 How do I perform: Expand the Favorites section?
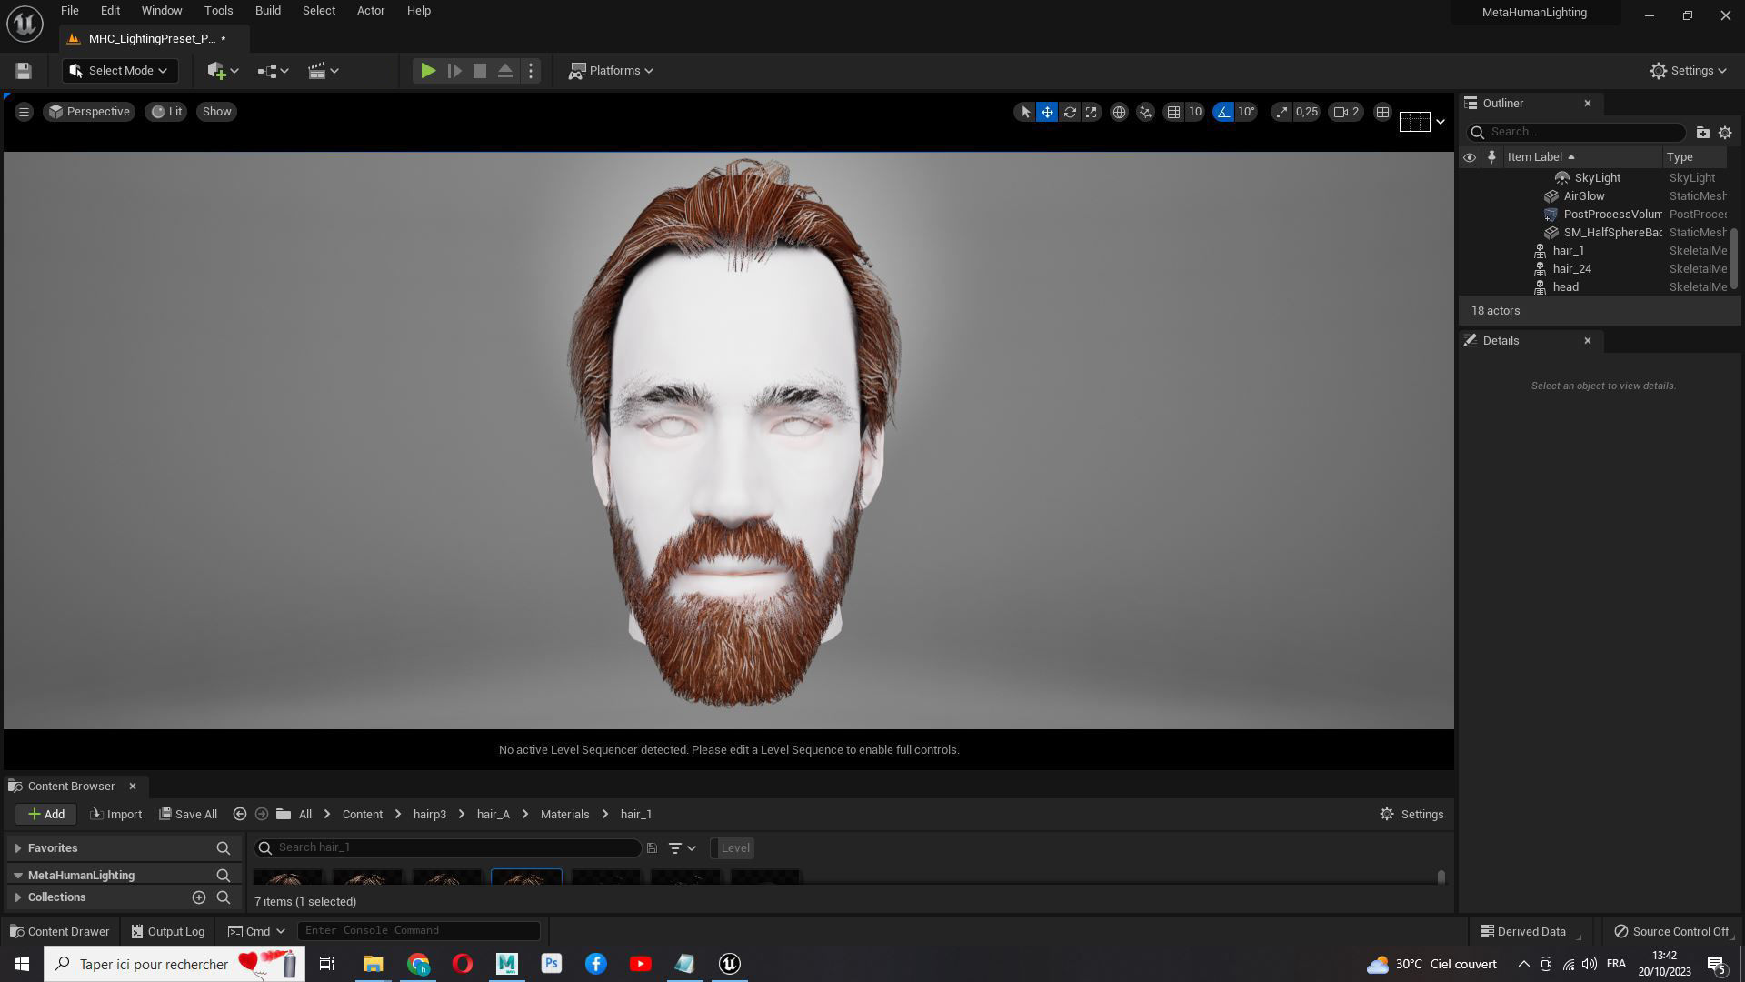pos(18,848)
